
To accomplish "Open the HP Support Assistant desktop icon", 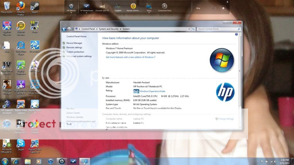I will (x=7, y=107).
